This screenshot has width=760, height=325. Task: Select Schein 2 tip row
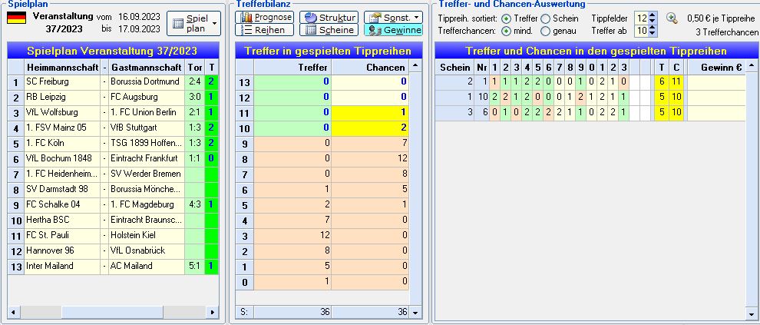coord(590,82)
